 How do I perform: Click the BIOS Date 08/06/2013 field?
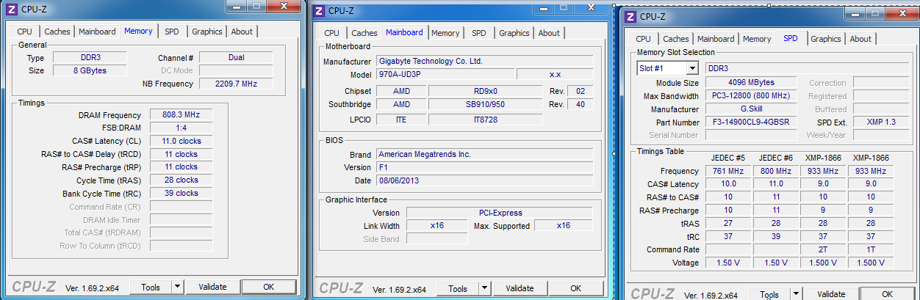pyautogui.click(x=484, y=180)
